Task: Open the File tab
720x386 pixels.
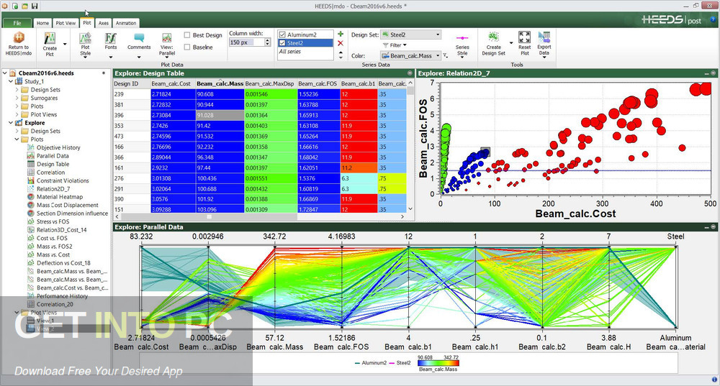Action: tap(17, 23)
